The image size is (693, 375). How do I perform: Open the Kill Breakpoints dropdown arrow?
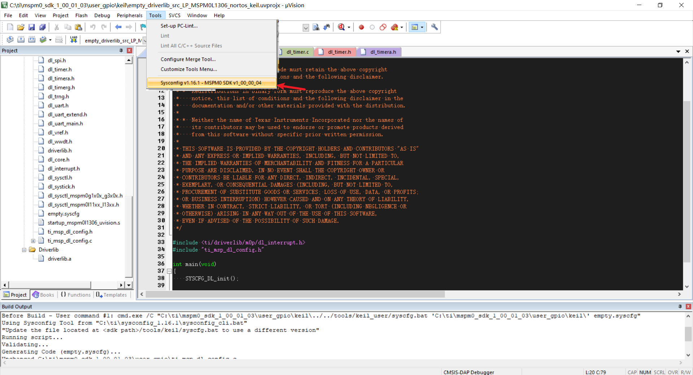coord(402,27)
